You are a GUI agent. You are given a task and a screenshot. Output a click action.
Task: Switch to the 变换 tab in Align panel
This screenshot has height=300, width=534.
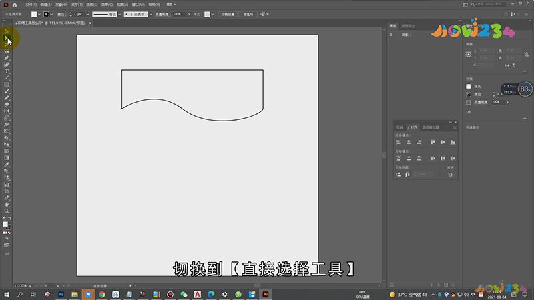pyautogui.click(x=400, y=127)
